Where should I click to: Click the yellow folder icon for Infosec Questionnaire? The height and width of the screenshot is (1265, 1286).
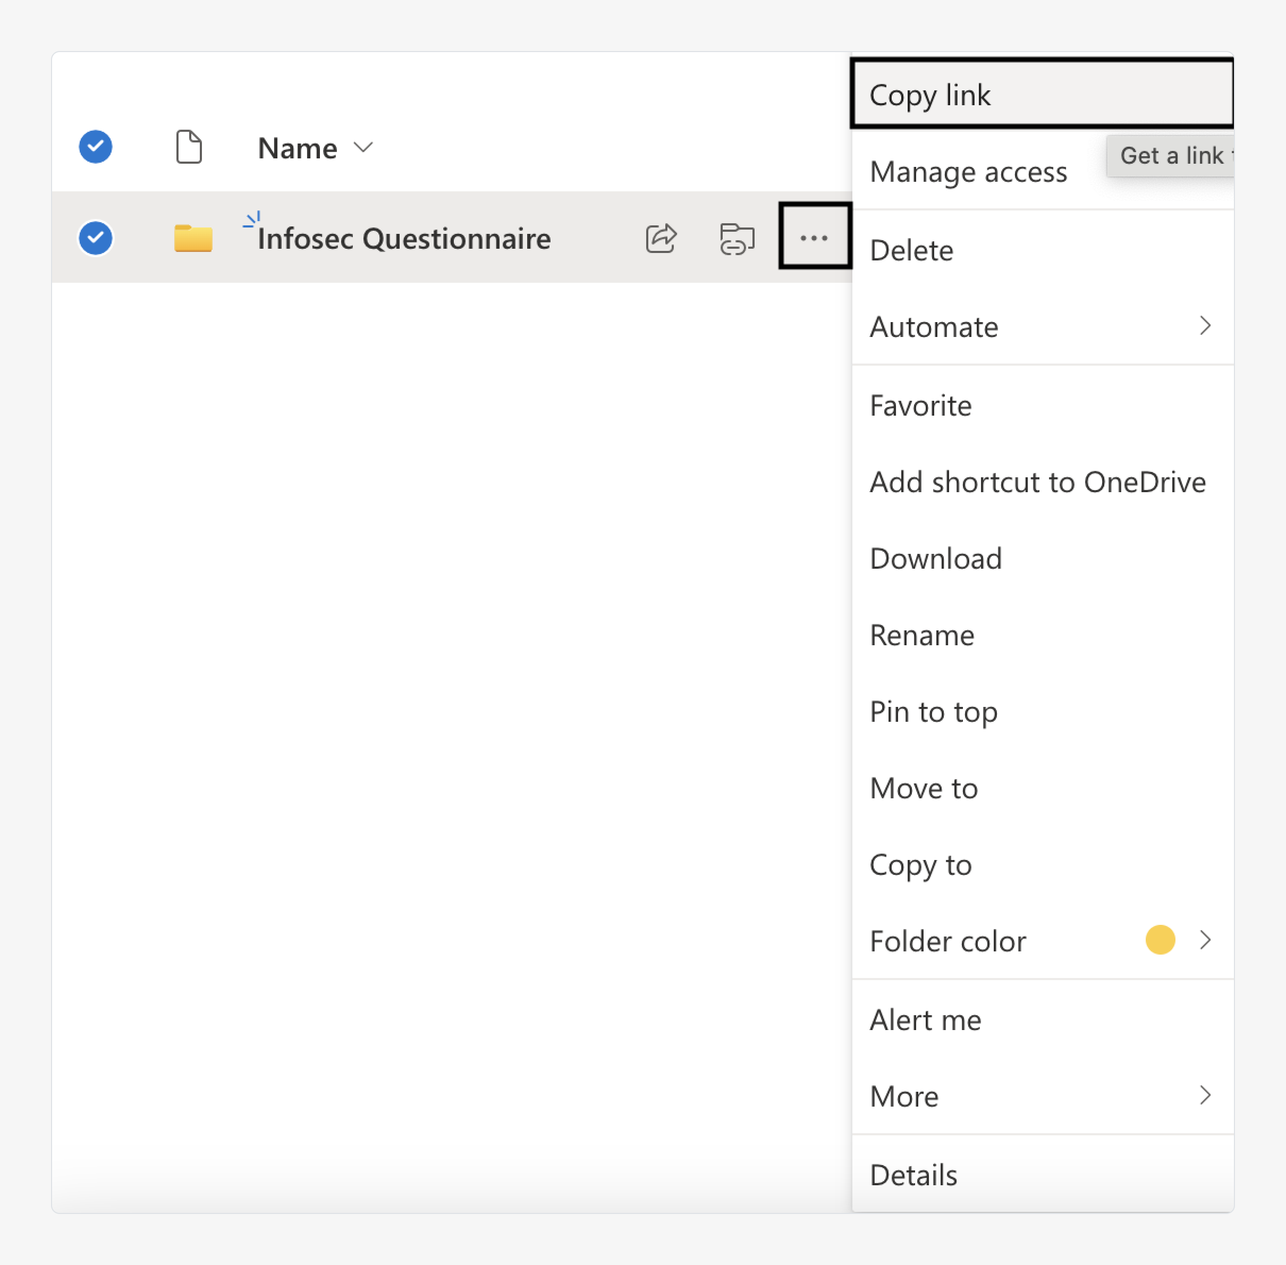coord(192,238)
